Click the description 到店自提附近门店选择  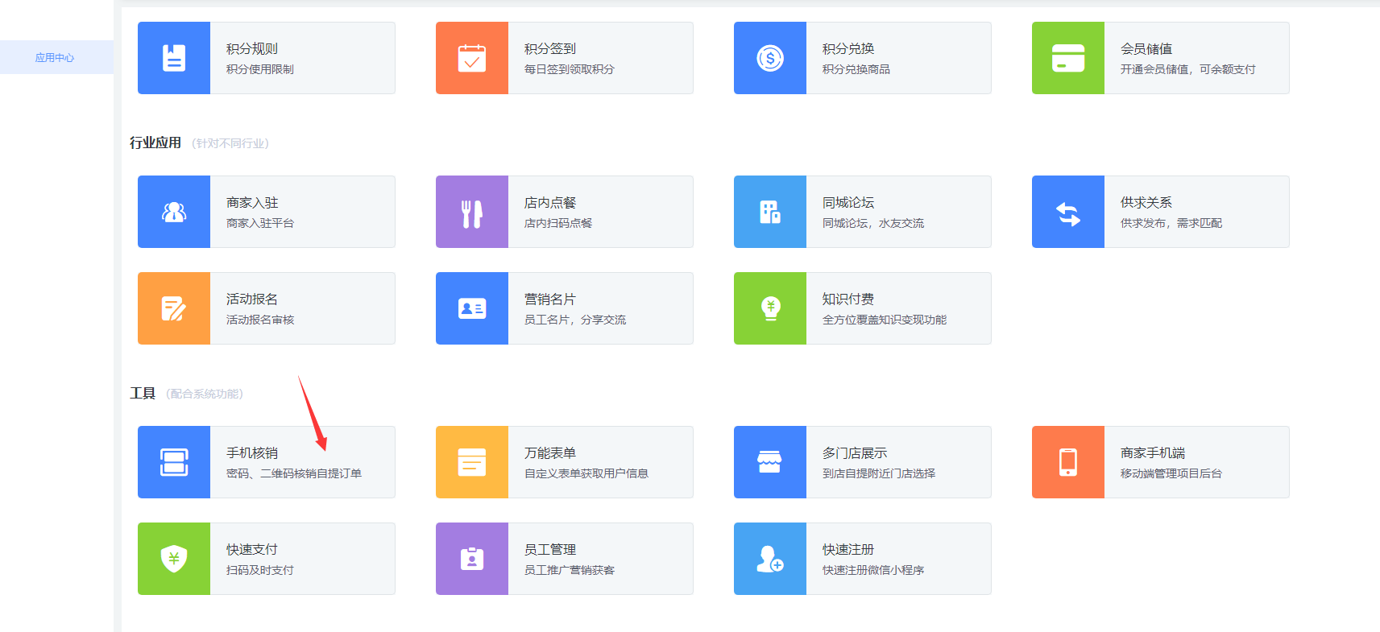(879, 473)
